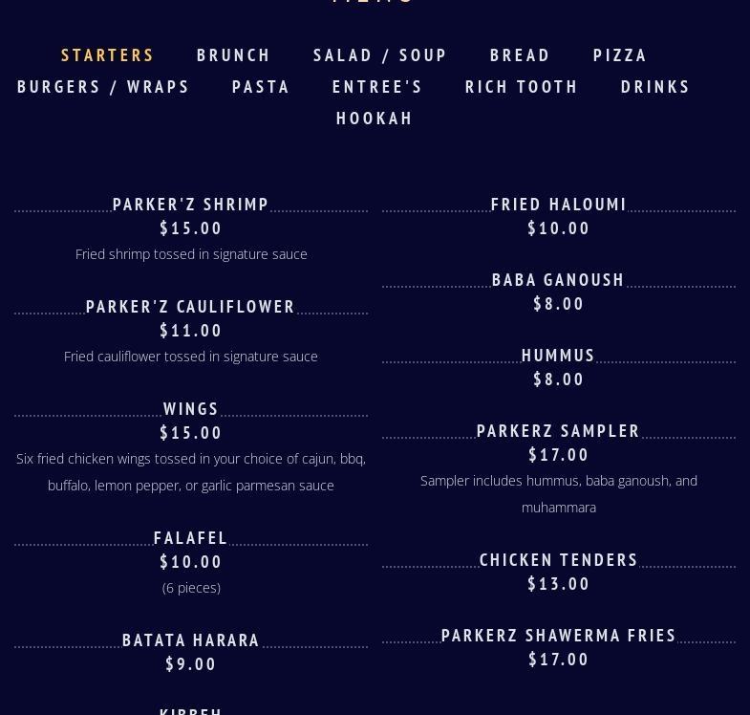The width and height of the screenshot is (750, 715).
Task: Select the Chicken Tenders menu item
Action: coord(559,560)
